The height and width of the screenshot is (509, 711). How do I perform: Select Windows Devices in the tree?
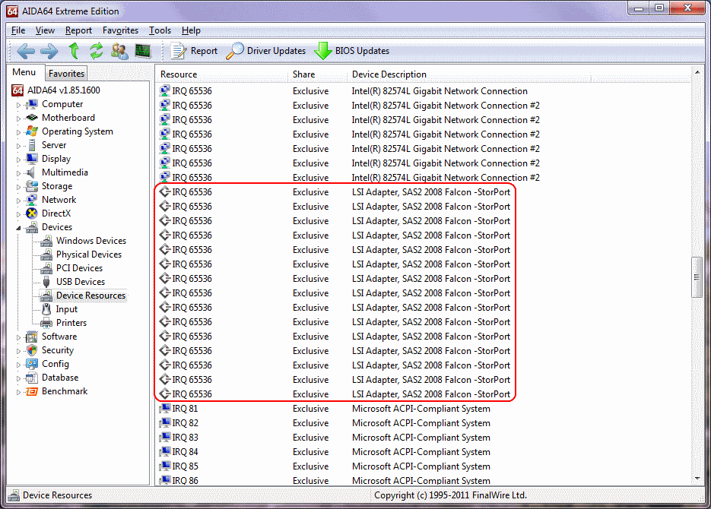(x=91, y=241)
